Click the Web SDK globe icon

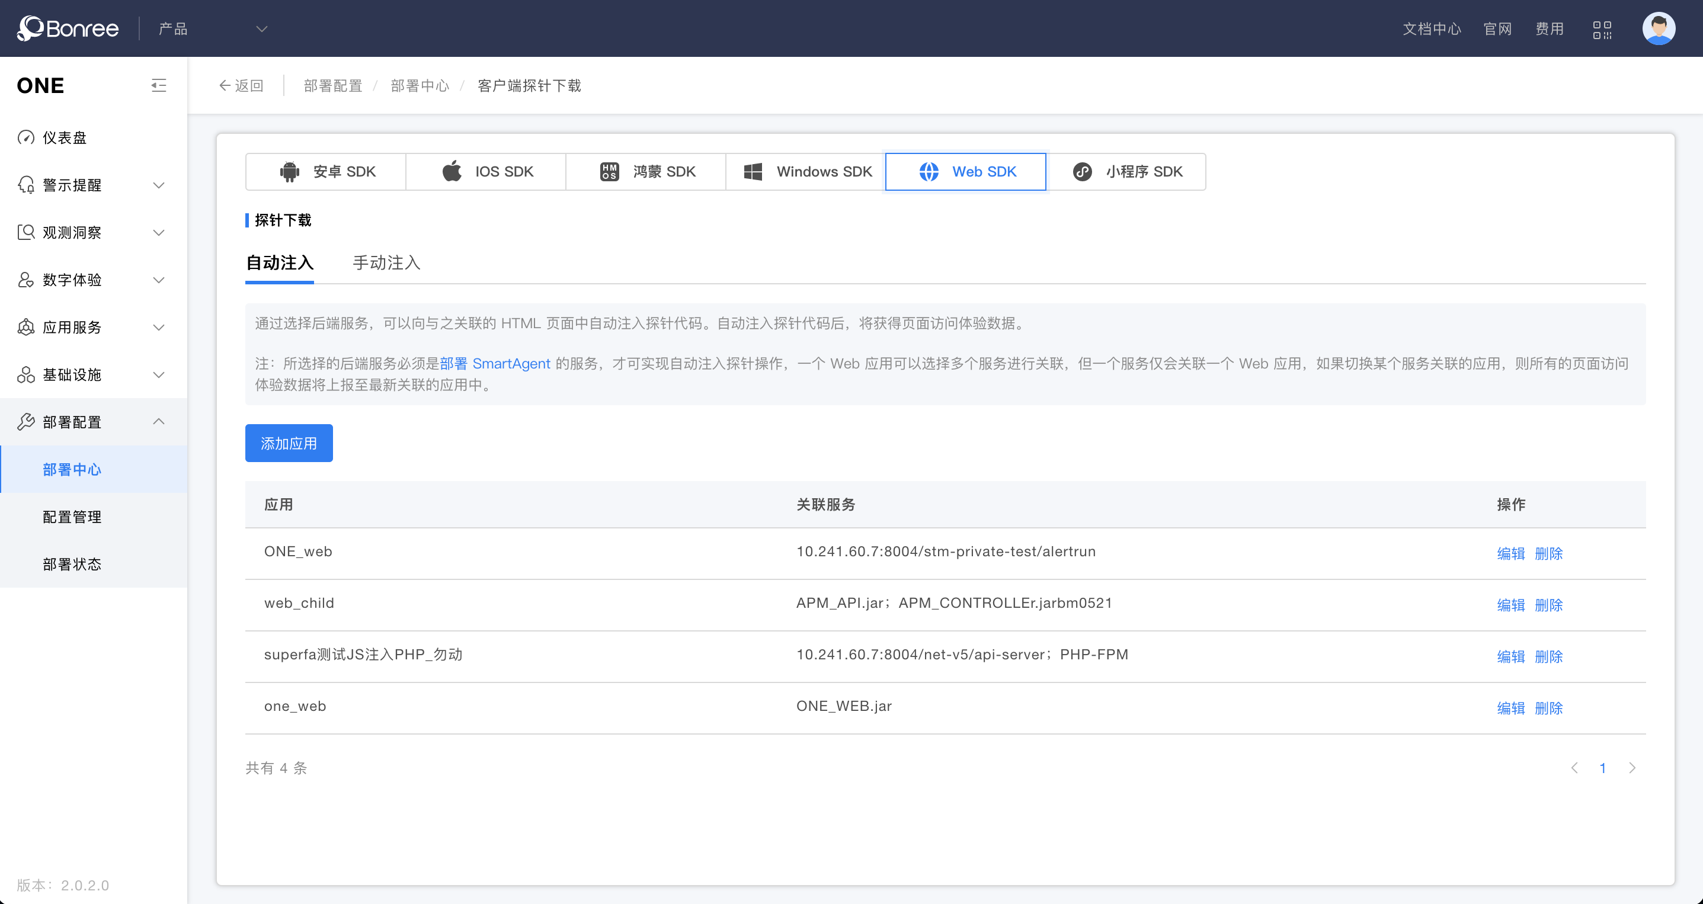point(928,171)
